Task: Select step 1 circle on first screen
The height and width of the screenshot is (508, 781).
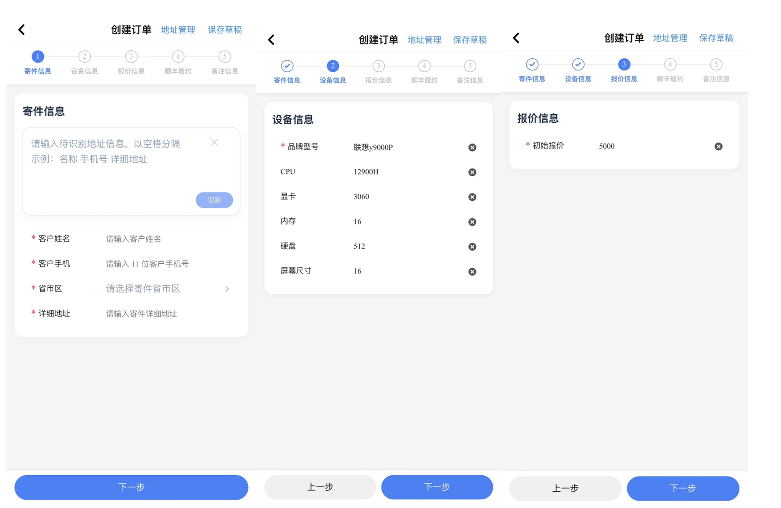Action: coord(38,56)
